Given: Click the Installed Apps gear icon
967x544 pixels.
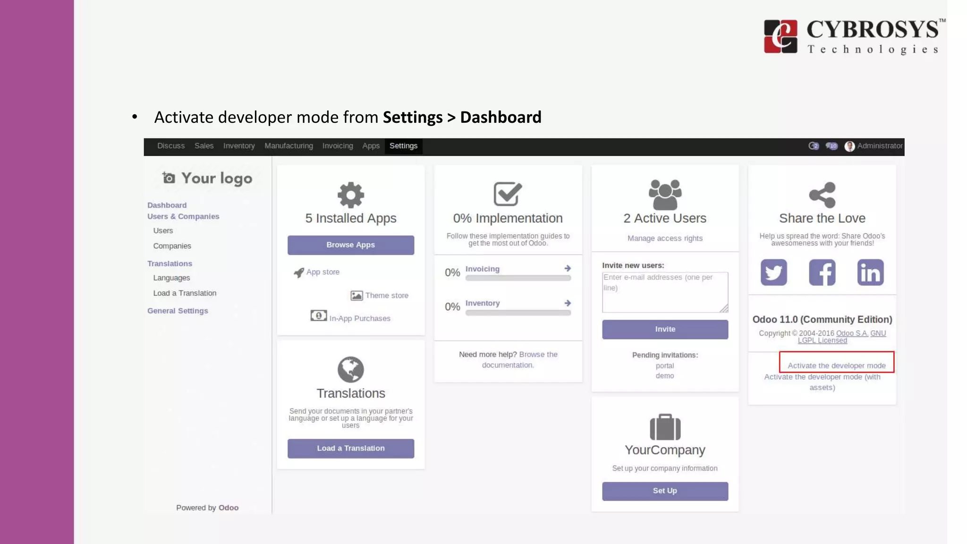Looking at the screenshot, I should point(351,195).
